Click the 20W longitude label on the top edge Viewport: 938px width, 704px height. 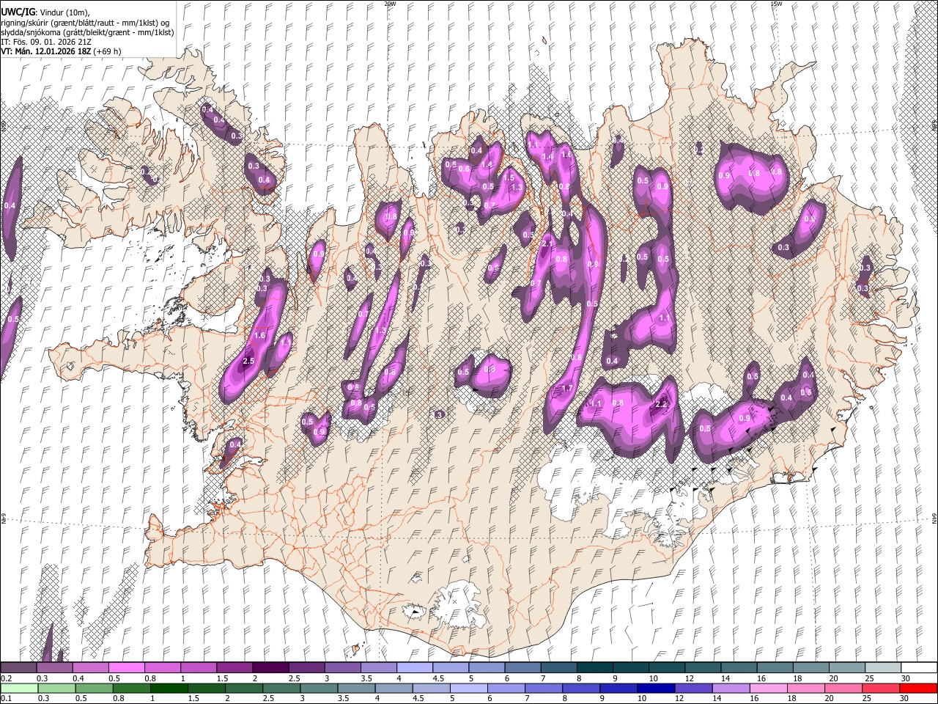point(390,4)
